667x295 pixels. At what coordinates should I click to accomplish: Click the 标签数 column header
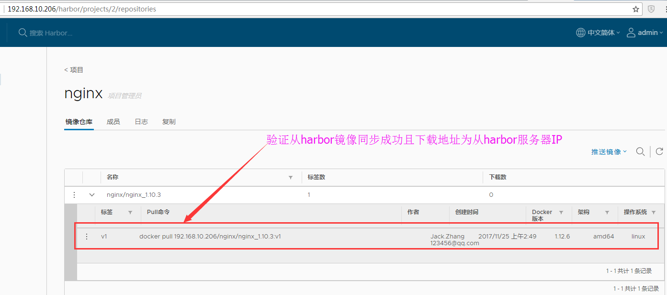pos(317,177)
